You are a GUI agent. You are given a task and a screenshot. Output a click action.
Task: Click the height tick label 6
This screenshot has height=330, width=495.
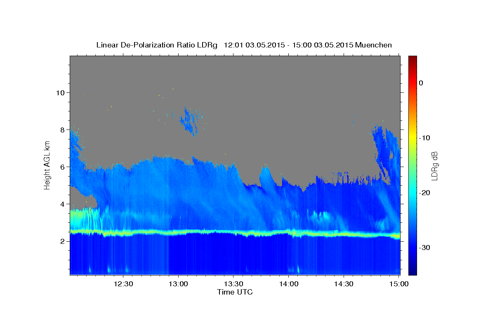(x=64, y=167)
